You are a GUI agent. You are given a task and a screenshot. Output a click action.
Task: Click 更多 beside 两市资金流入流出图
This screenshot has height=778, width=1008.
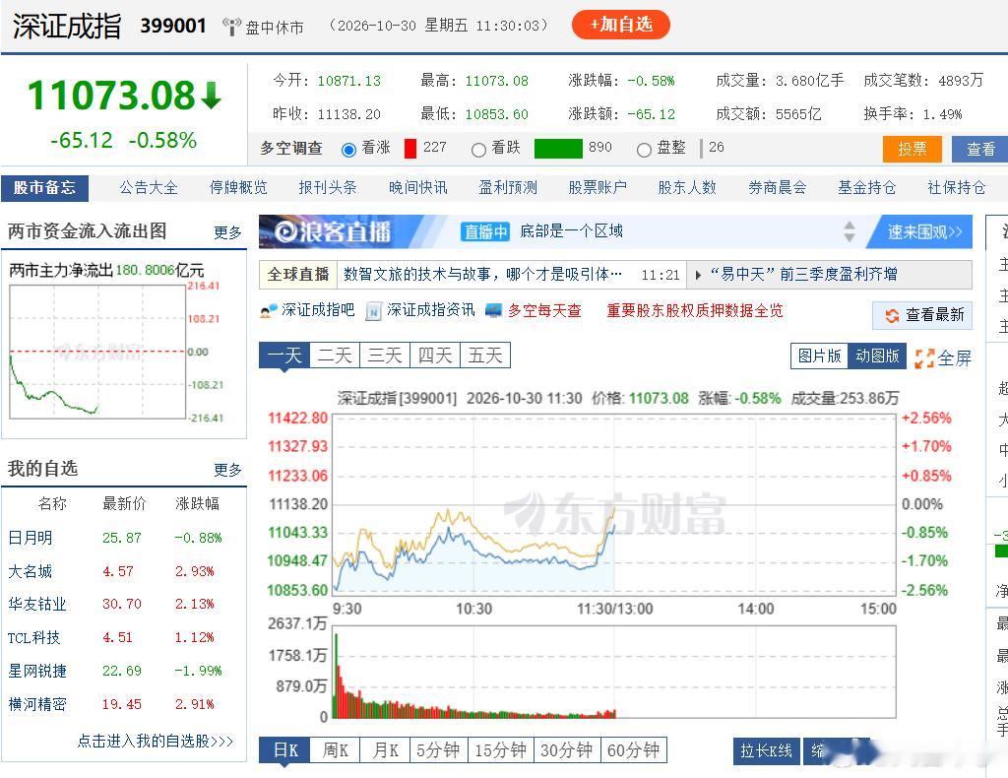[x=227, y=232]
